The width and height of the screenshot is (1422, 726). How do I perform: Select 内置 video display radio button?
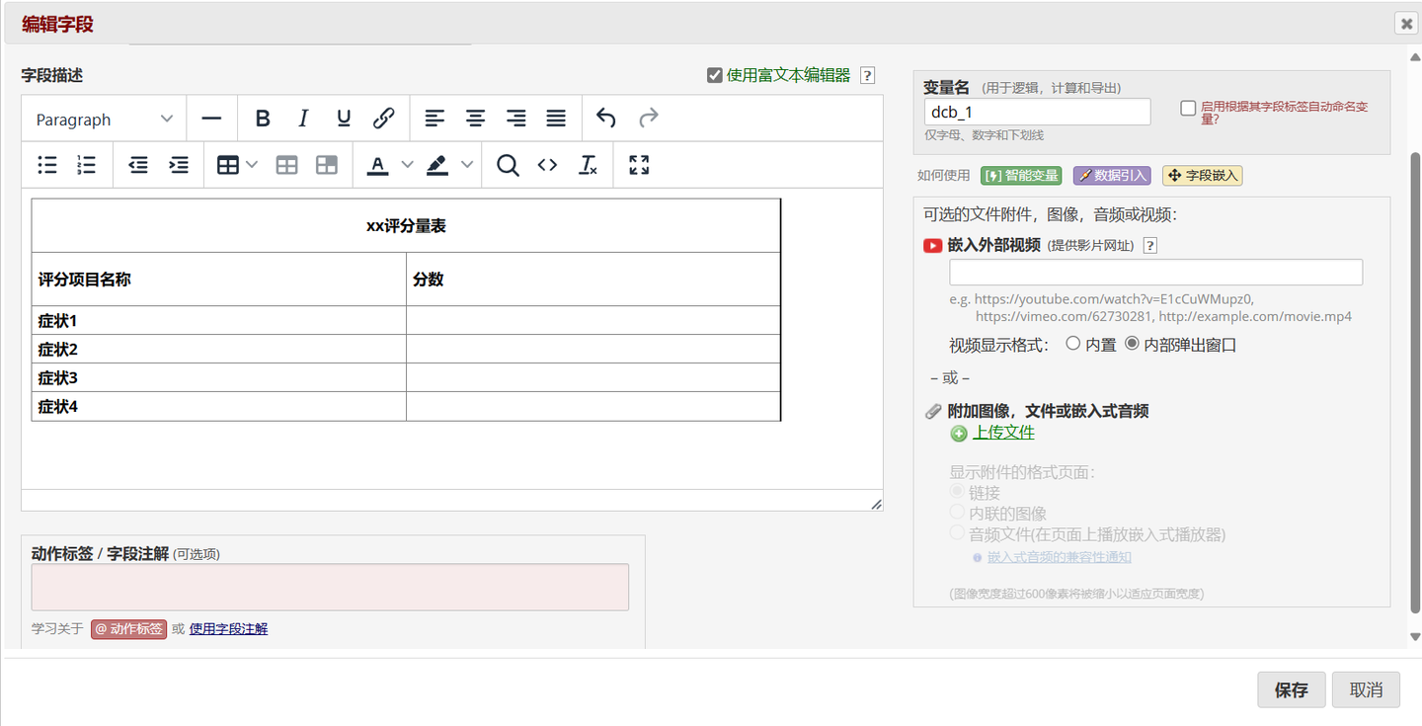tap(1074, 344)
